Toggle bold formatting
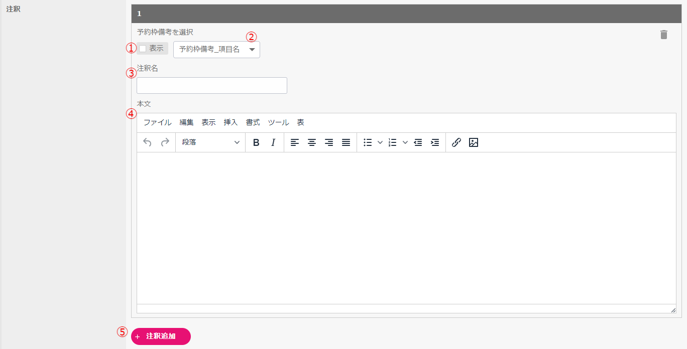 tap(256, 142)
